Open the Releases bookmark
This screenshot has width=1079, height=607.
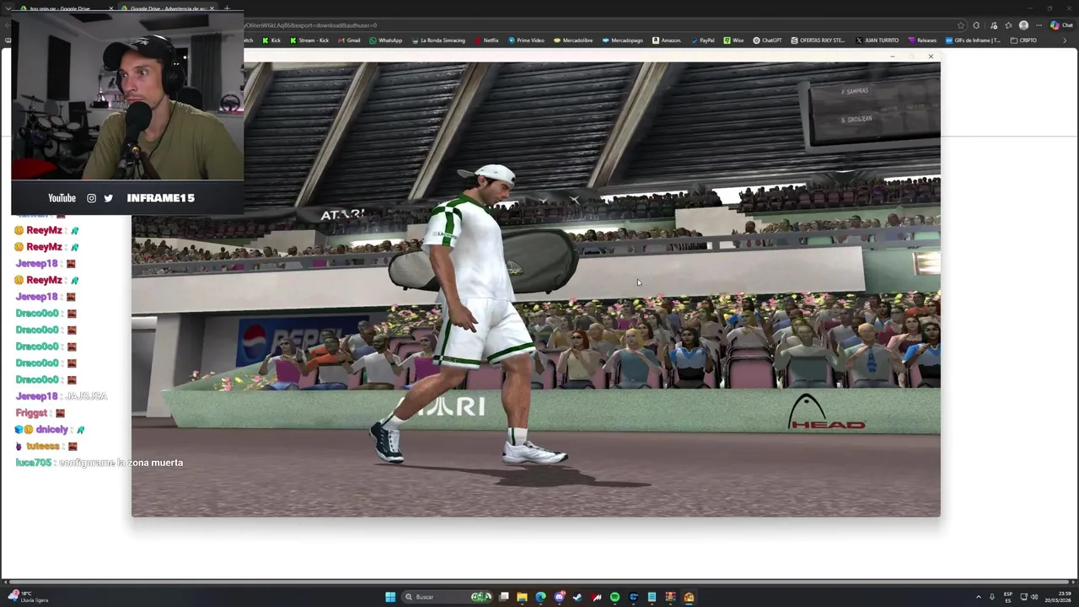[x=922, y=40]
